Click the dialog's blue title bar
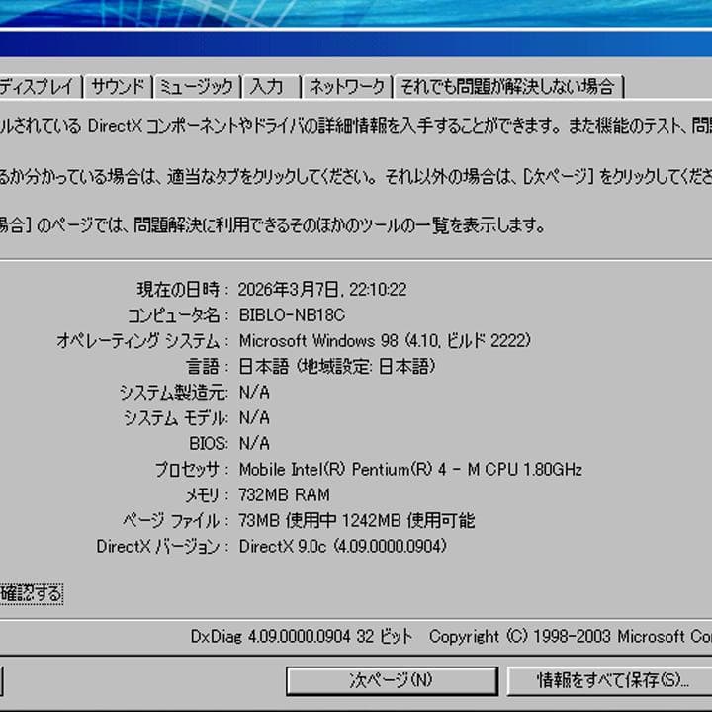Image resolution: width=712 pixels, height=712 pixels. (356, 44)
